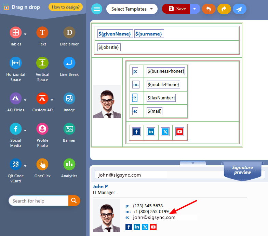Add a Profile Photo element
Viewport: 268px width, 236px height.
[42, 129]
